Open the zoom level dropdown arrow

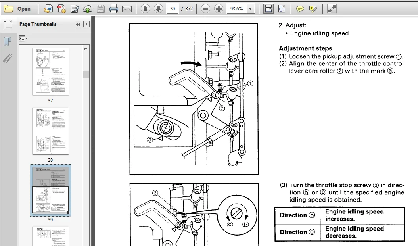[x=250, y=9]
